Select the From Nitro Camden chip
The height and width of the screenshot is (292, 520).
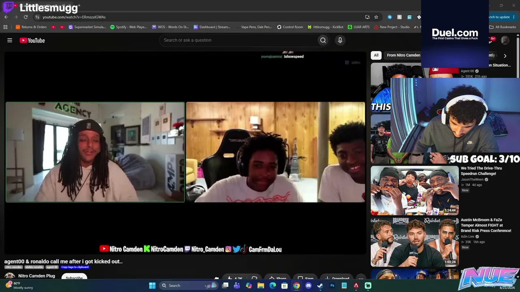click(403, 55)
